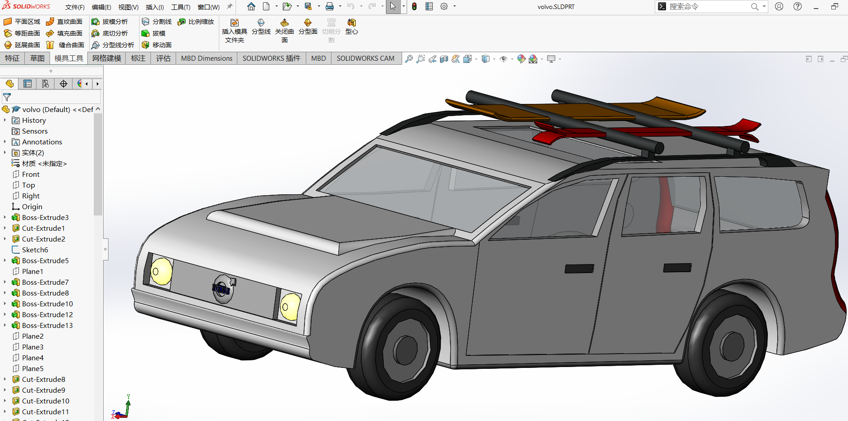Click the Zoom to Fit magnifier icon
This screenshot has height=421, width=848.
coord(409,59)
